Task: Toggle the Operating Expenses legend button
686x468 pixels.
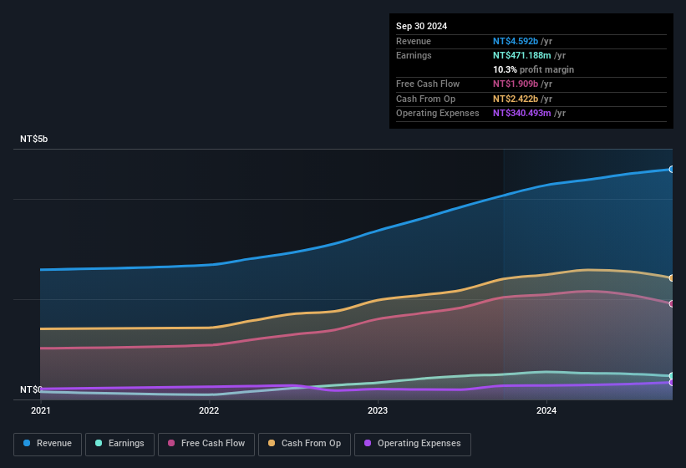Action: [412, 444]
